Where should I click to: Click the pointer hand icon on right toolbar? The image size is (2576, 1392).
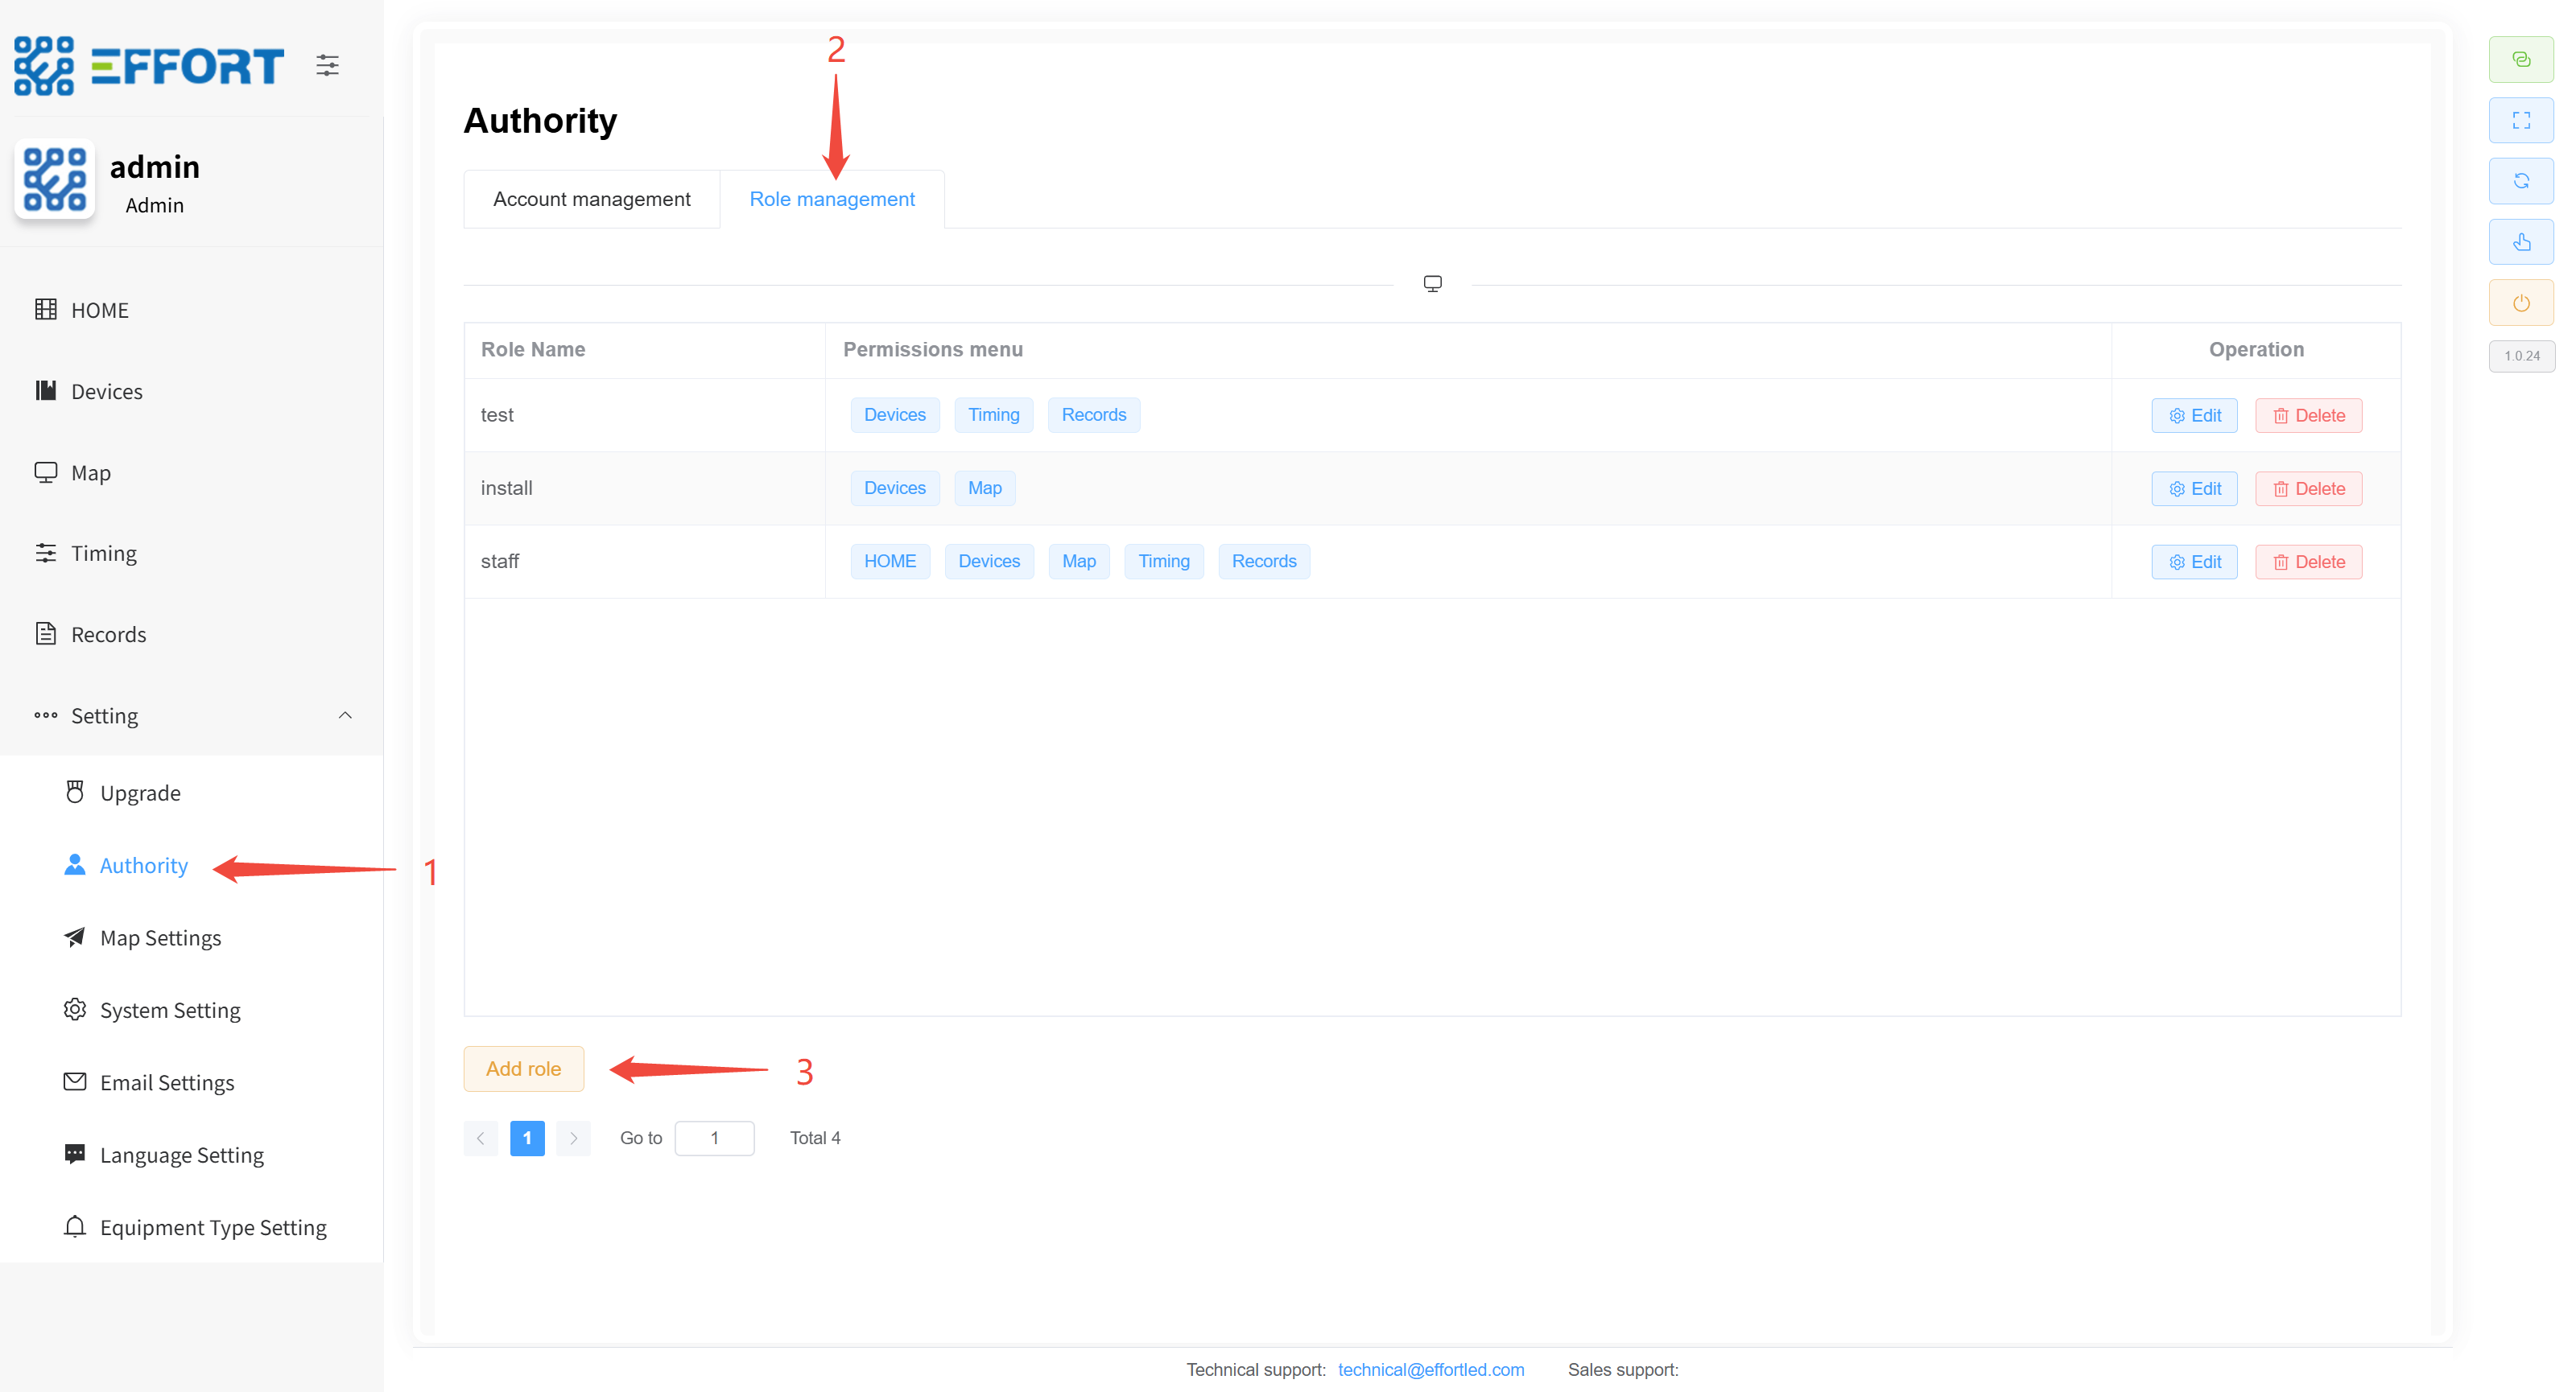pos(2520,242)
